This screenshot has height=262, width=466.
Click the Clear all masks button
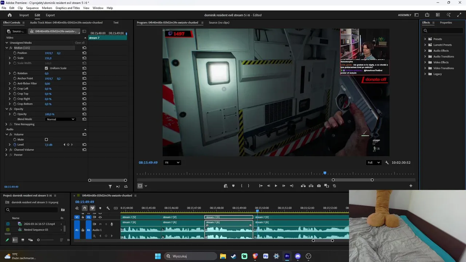(79, 43)
